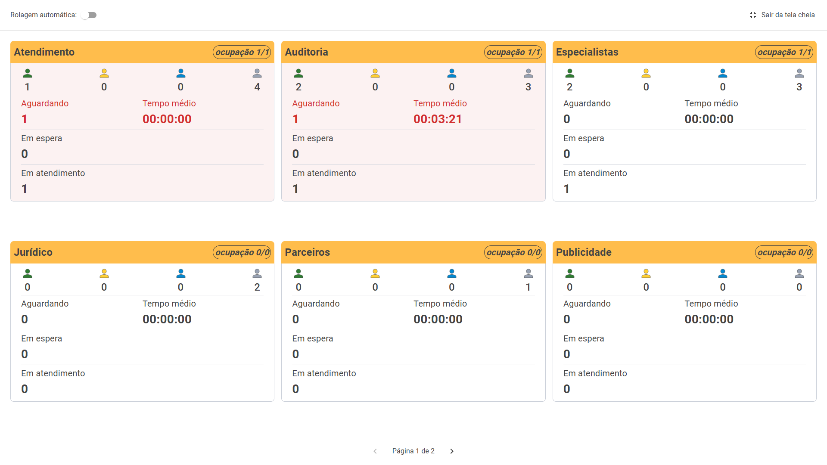The image size is (827, 465).
Task: Click yellow agent icon in Auditoria card
Action: click(x=375, y=73)
